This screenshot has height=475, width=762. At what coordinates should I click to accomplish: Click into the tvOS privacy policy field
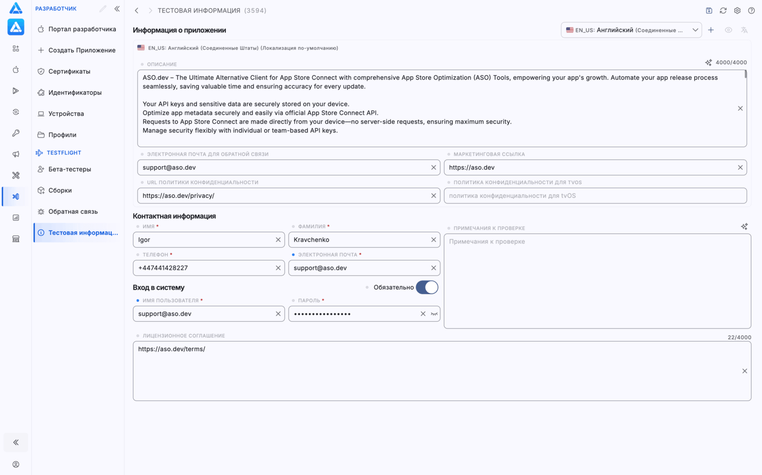[x=595, y=196]
